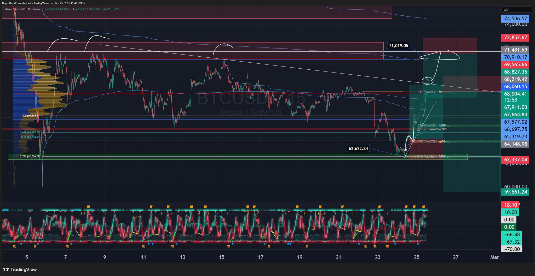Select the 71,019.05 price callout box
The width and height of the screenshot is (535, 276).
pos(398,46)
